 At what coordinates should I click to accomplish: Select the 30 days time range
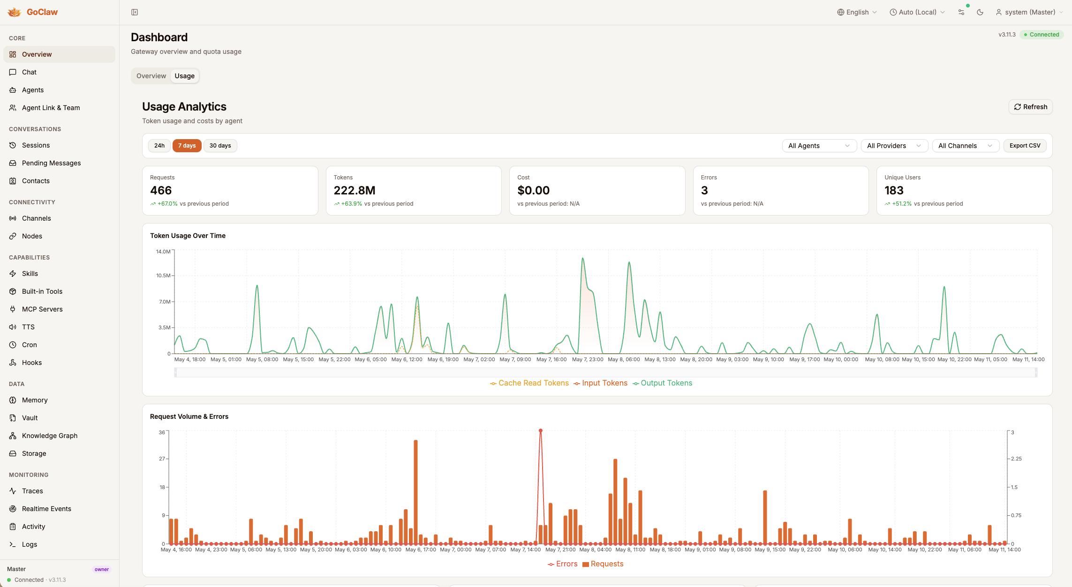click(x=220, y=146)
